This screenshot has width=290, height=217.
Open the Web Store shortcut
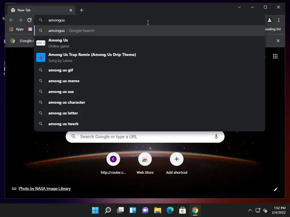(145, 164)
